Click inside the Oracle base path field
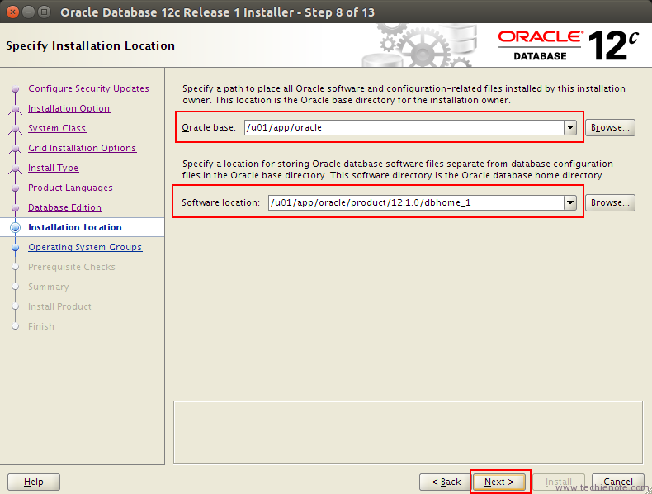Screen dimensions: 652x494 [404, 127]
